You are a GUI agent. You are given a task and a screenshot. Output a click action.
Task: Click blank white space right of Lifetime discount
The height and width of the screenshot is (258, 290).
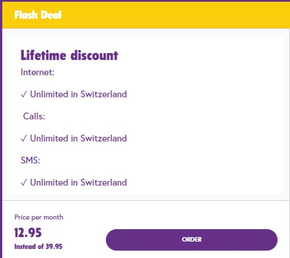198,55
